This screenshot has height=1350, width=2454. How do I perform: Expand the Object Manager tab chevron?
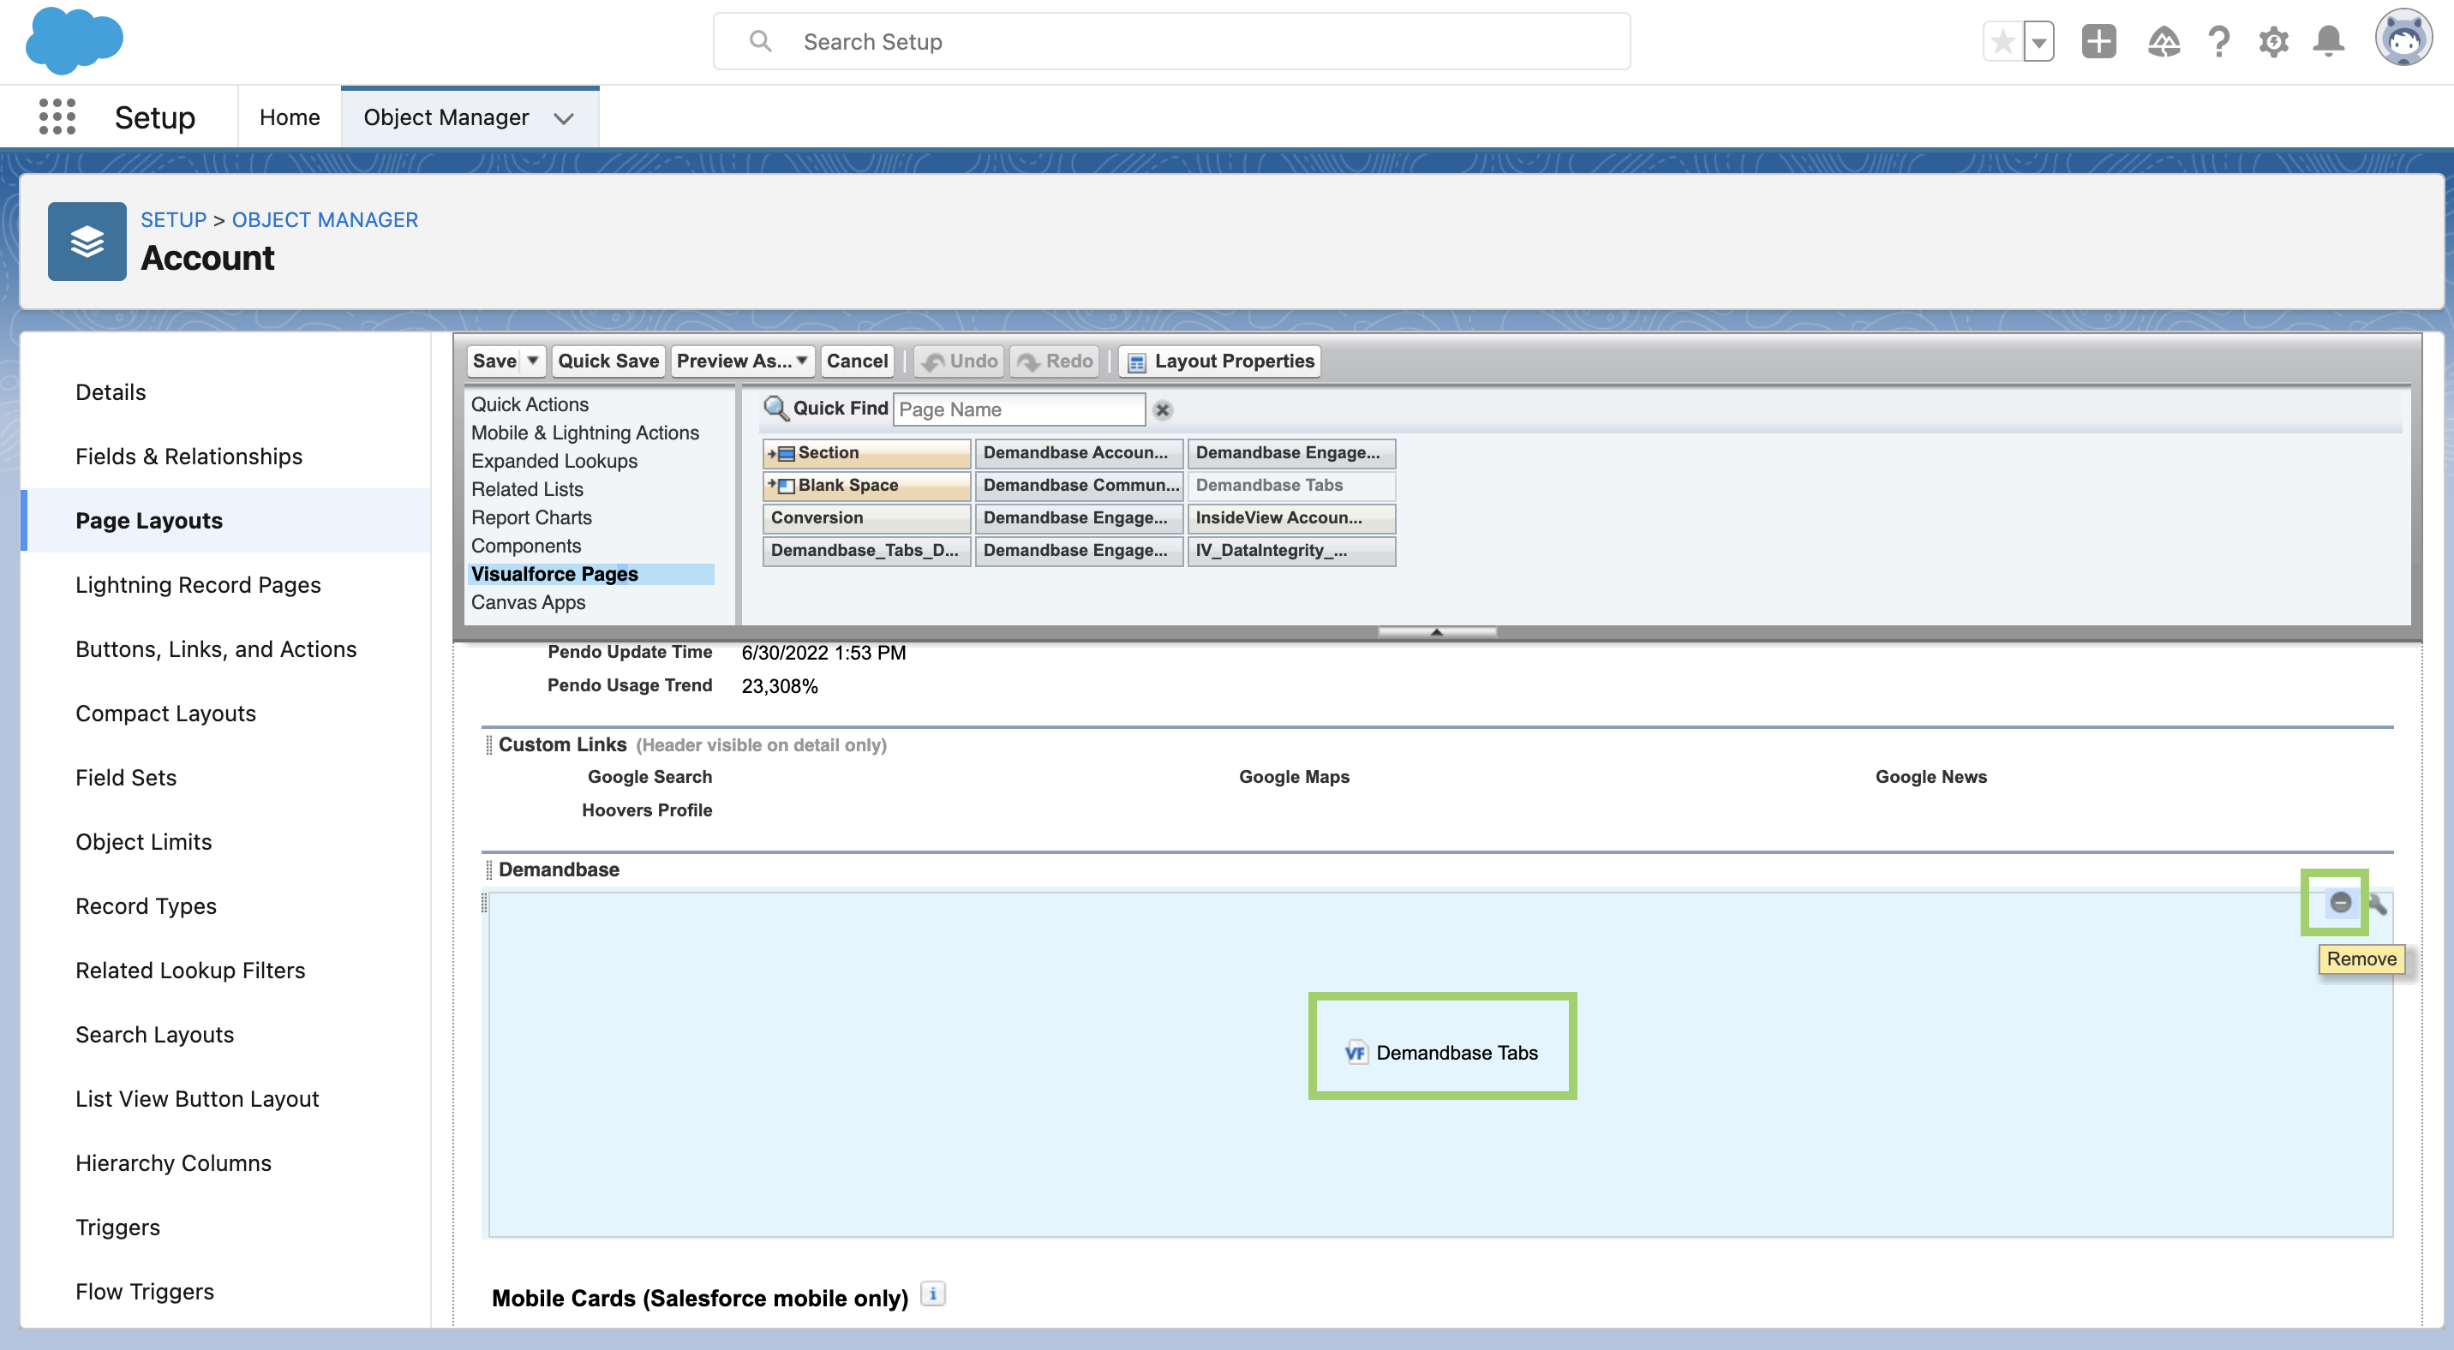564,118
